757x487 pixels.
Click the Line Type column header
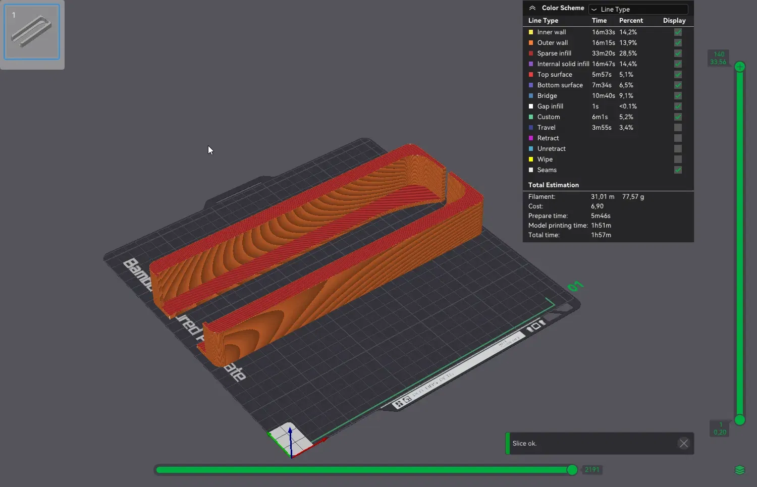pos(543,21)
